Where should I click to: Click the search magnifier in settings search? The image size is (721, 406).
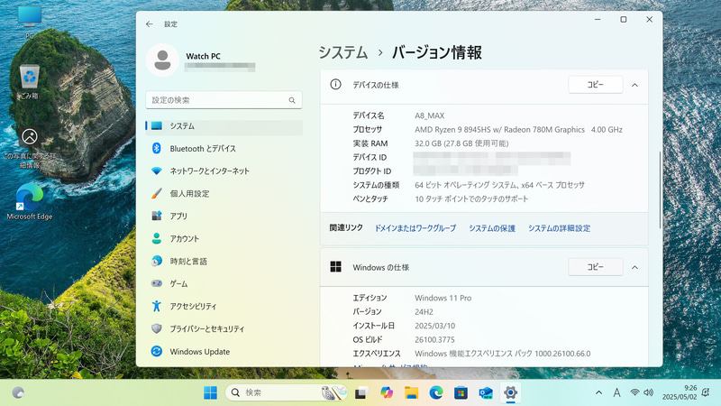pyautogui.click(x=292, y=100)
